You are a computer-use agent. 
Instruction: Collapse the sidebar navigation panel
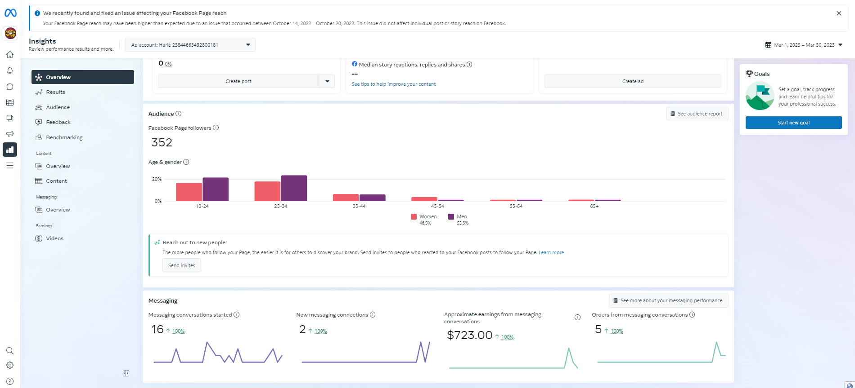pos(126,373)
